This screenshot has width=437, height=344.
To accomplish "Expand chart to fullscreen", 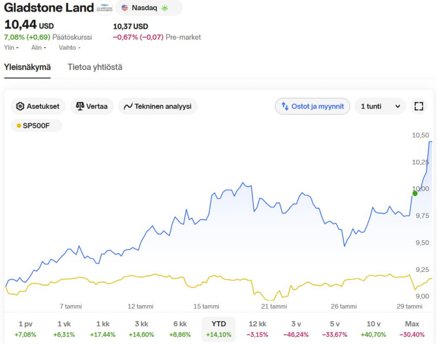I will pos(419,106).
